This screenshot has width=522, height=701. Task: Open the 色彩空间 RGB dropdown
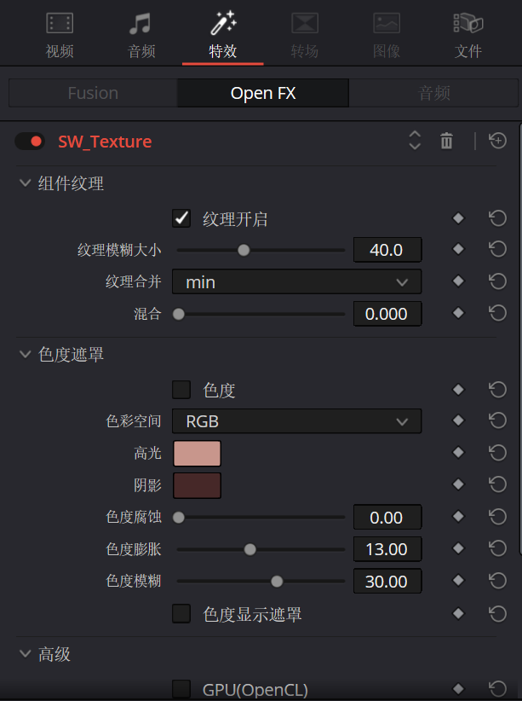[296, 420]
